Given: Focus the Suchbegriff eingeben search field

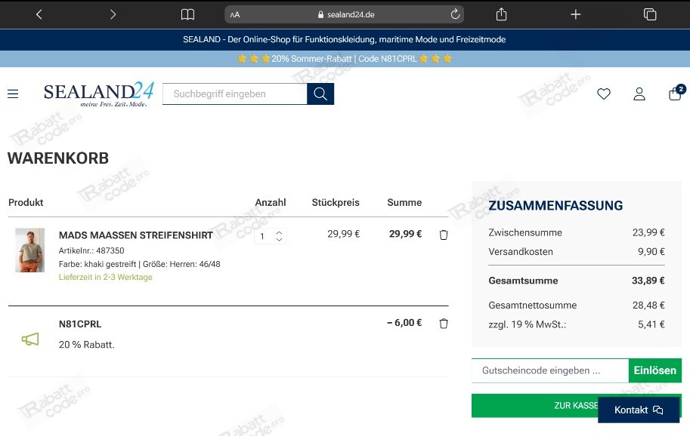Looking at the screenshot, I should (x=234, y=94).
